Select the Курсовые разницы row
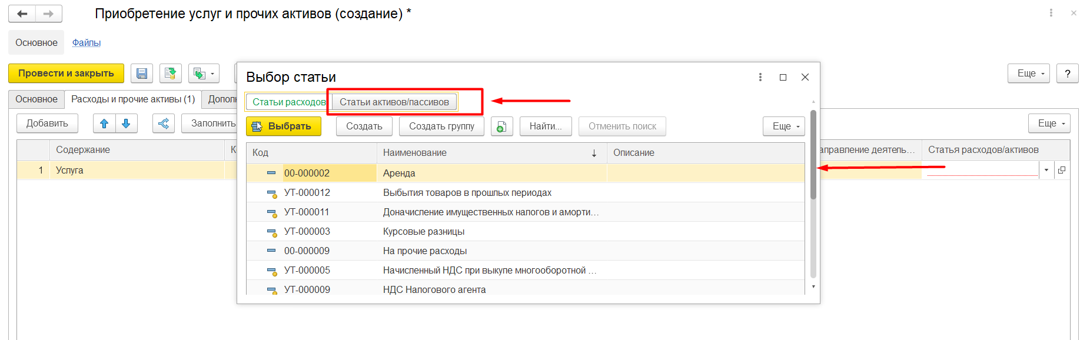The width and height of the screenshot is (1080, 340). click(526, 232)
